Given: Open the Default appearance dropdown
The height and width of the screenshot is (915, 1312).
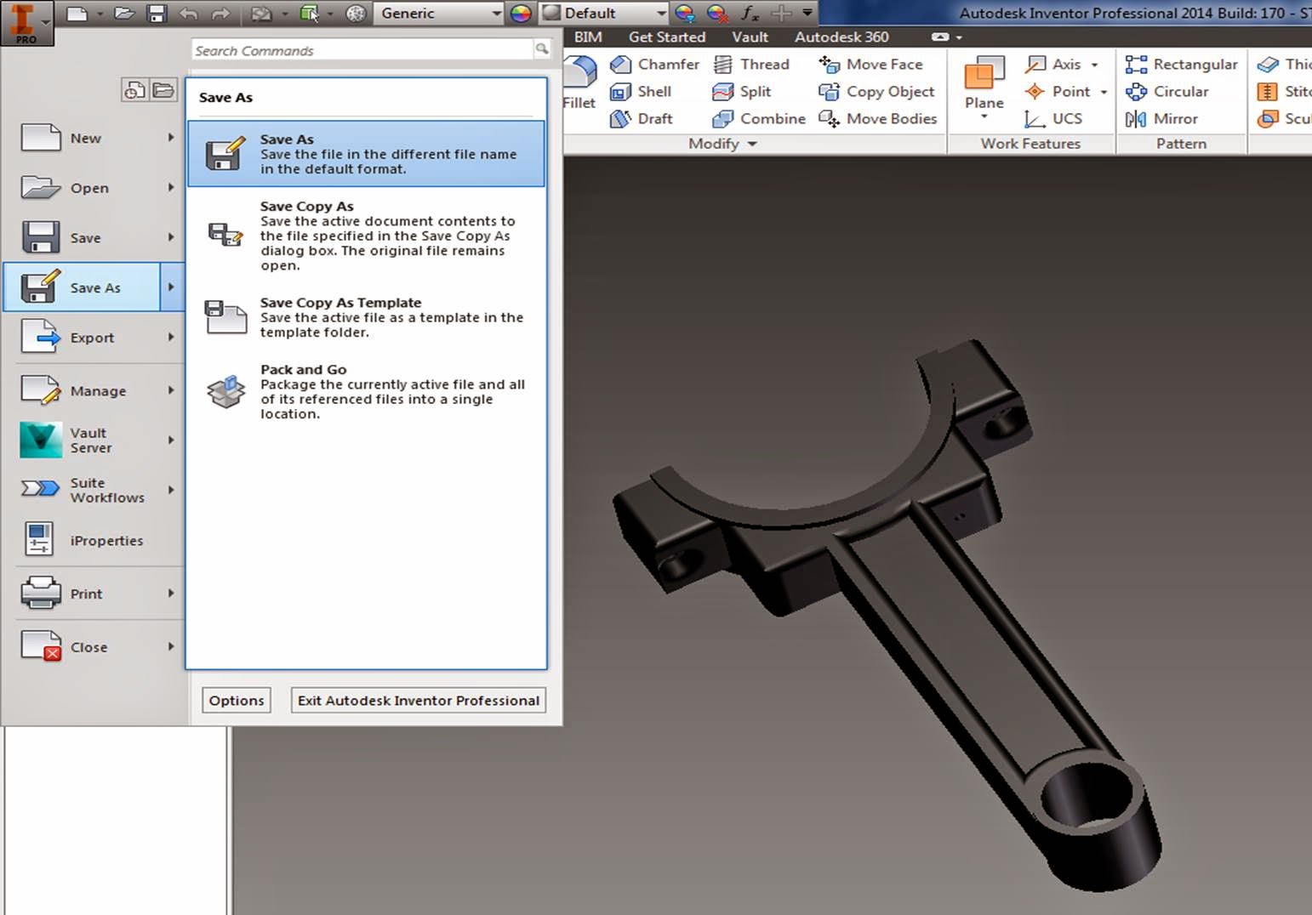Looking at the screenshot, I should point(605,13).
